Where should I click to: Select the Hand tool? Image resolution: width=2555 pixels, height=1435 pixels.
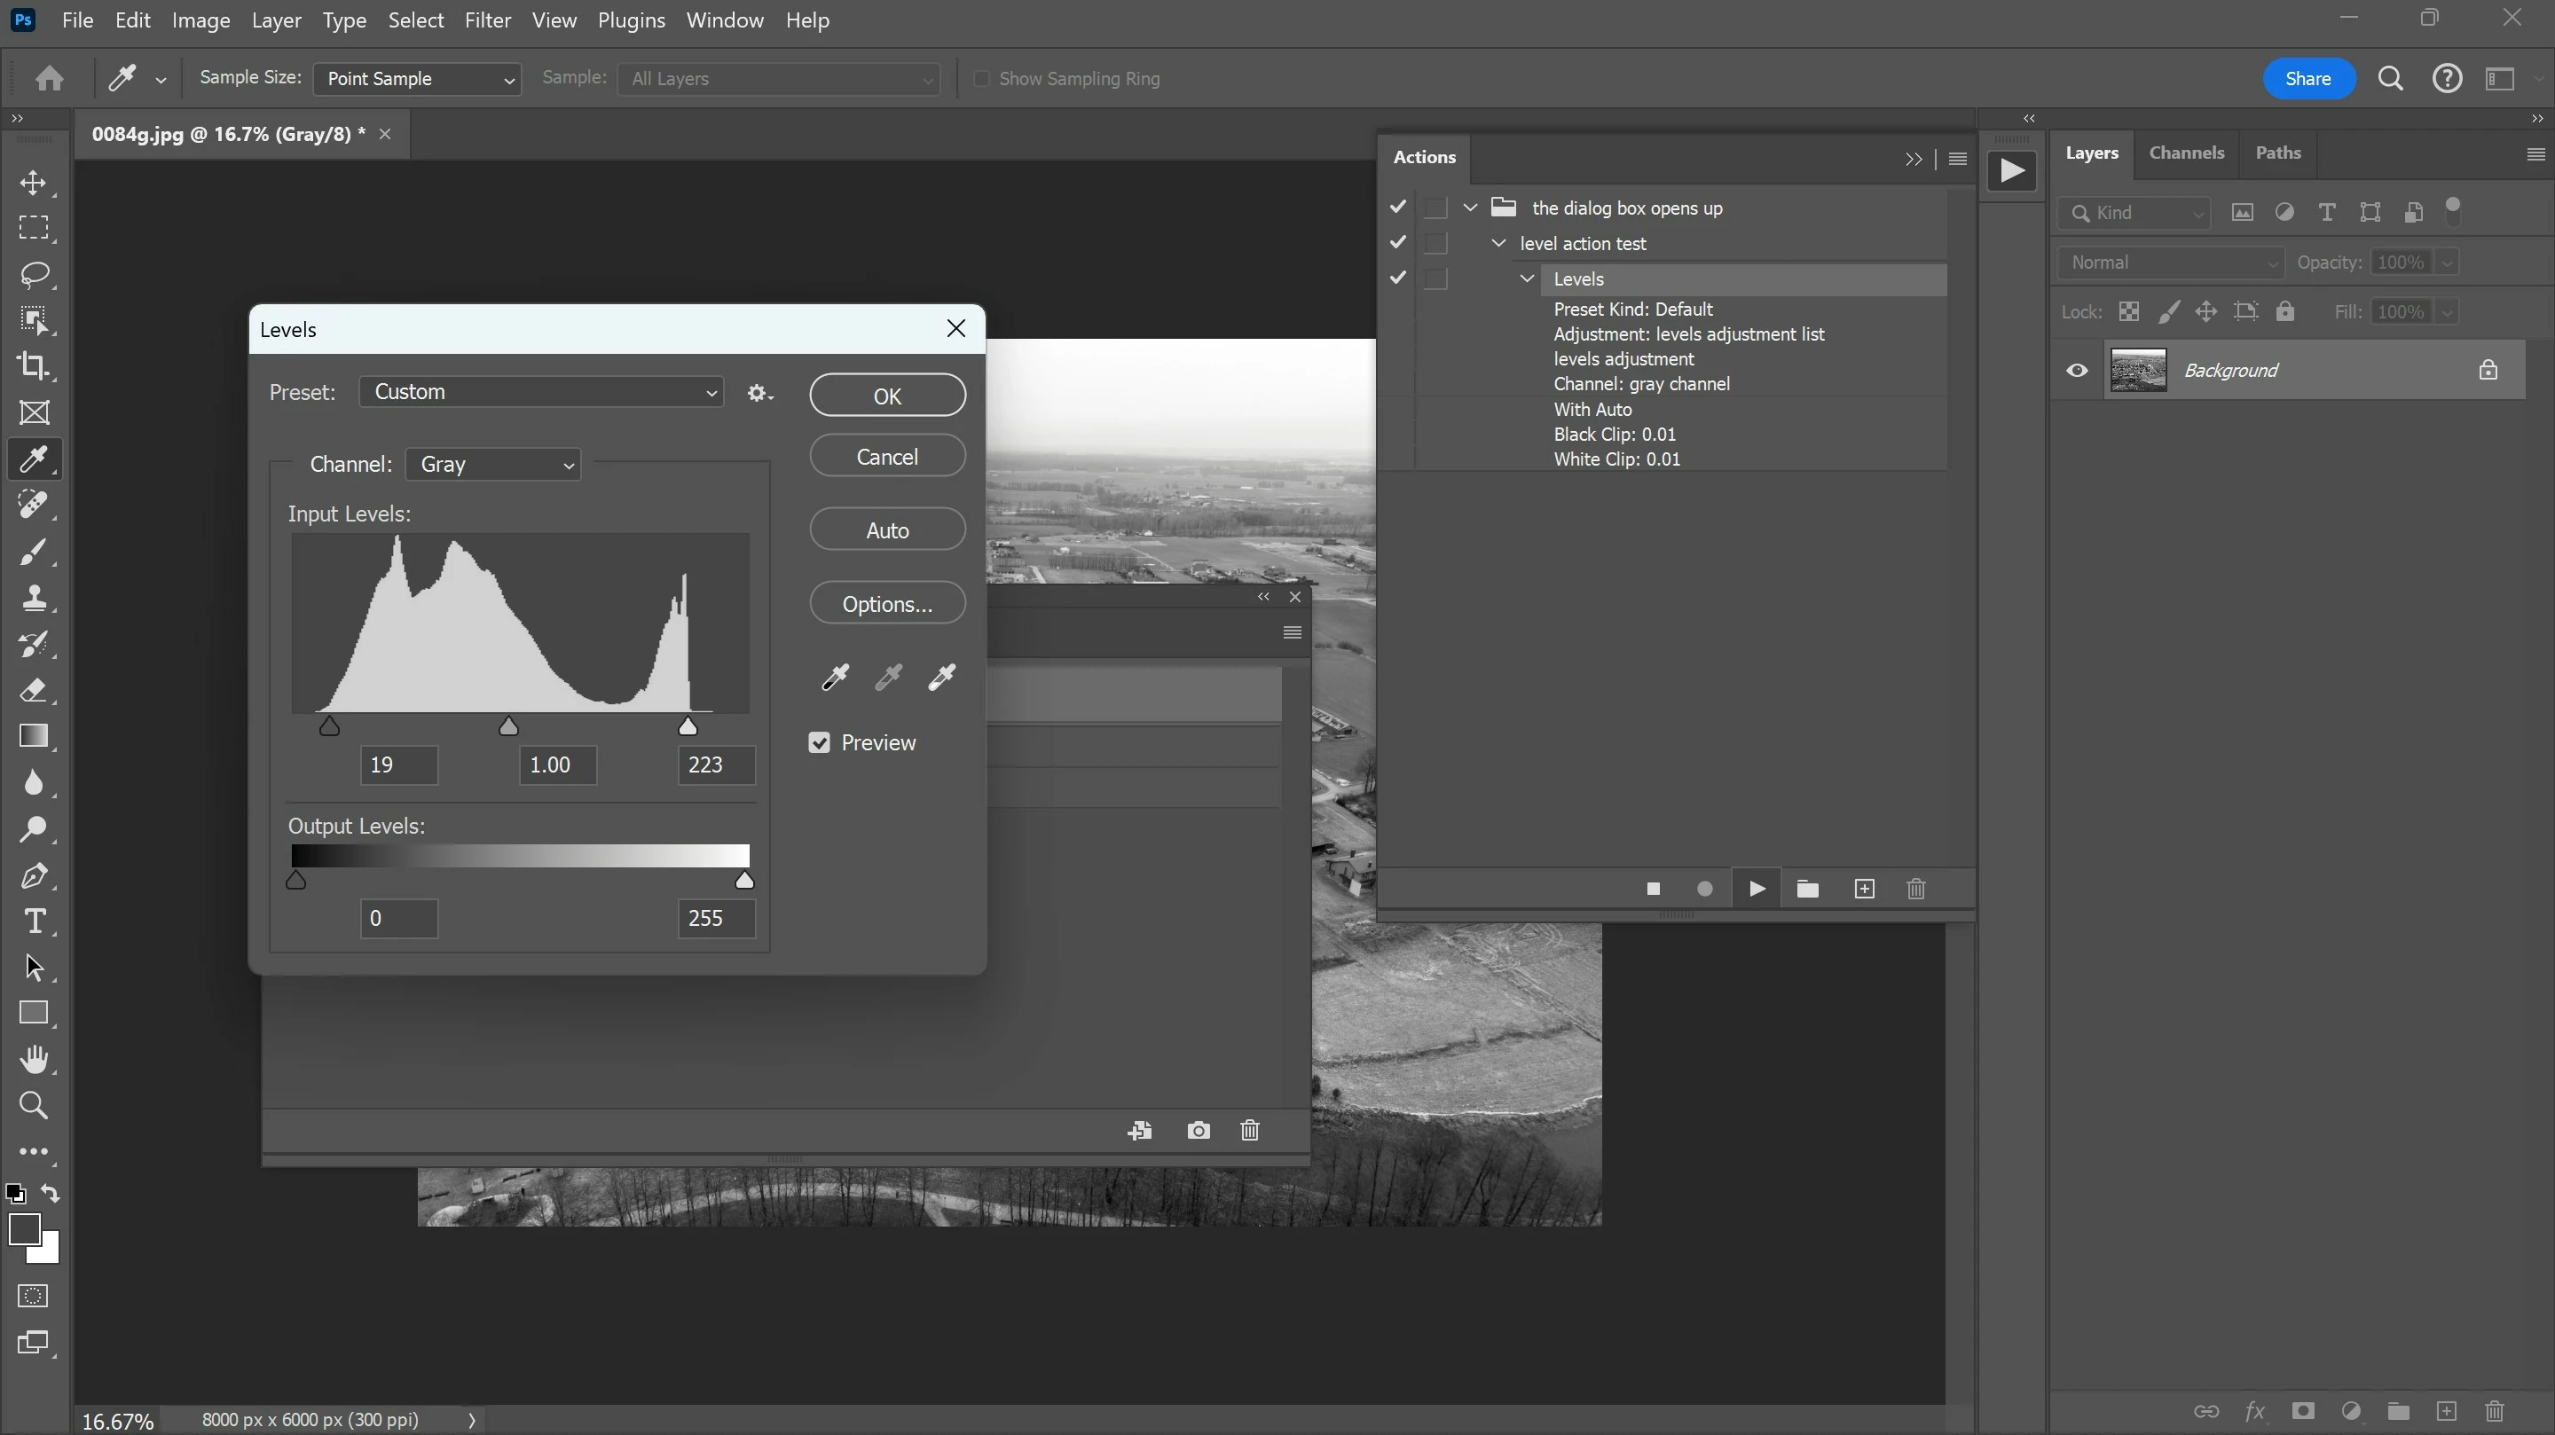(34, 1059)
